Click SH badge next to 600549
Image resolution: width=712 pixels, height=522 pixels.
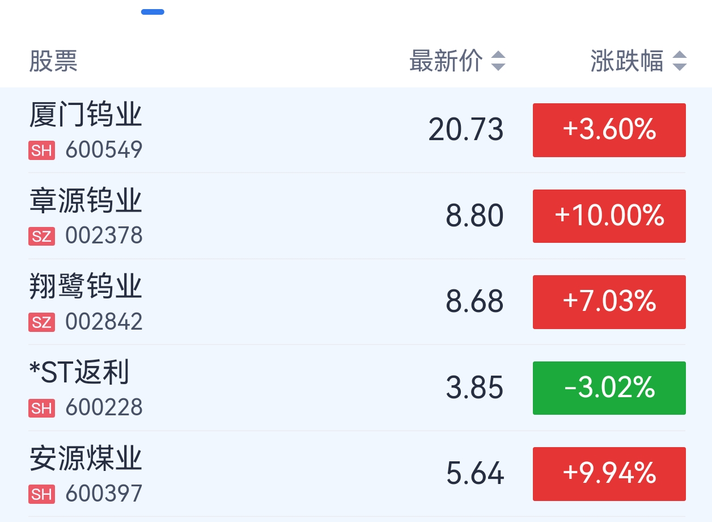point(41,150)
